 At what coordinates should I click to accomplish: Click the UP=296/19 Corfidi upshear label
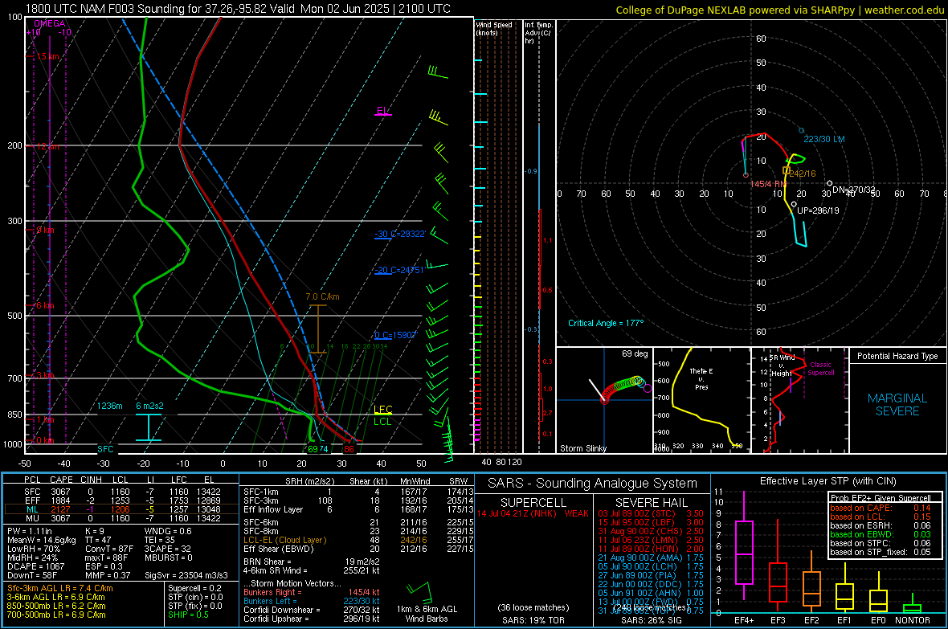818,210
